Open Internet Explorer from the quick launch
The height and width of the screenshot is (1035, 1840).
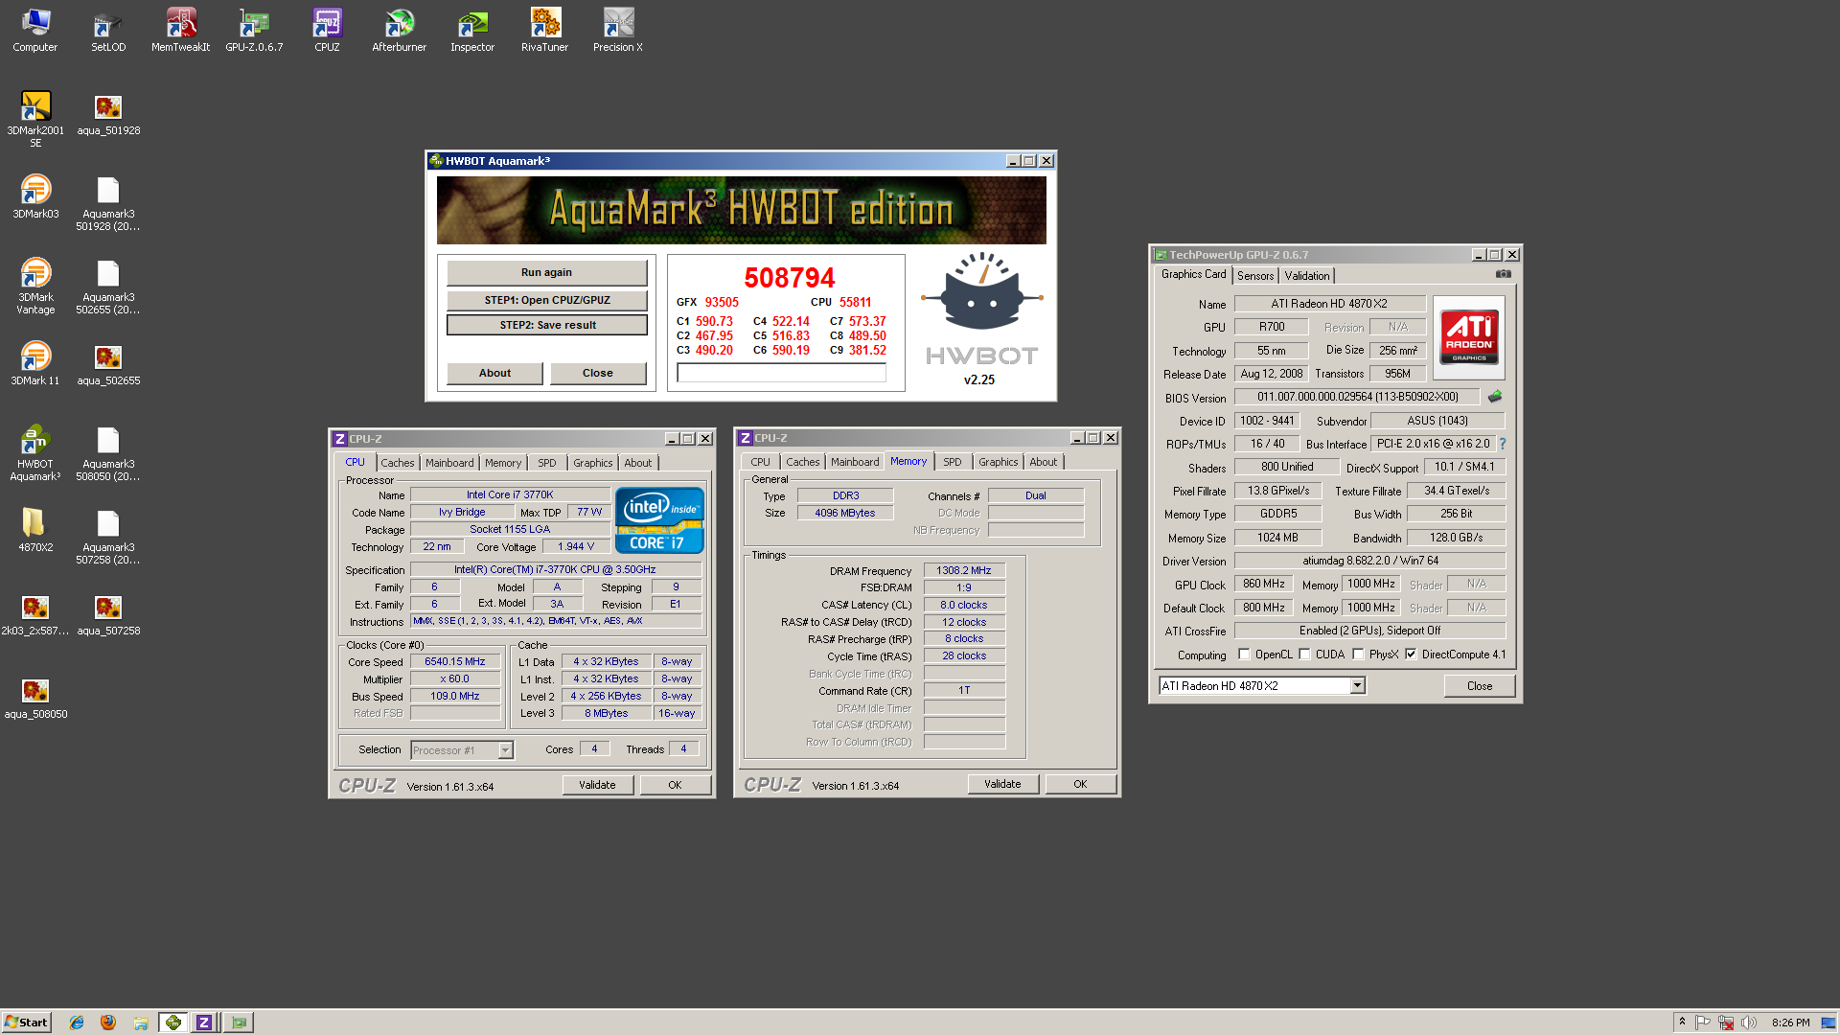tap(77, 1023)
